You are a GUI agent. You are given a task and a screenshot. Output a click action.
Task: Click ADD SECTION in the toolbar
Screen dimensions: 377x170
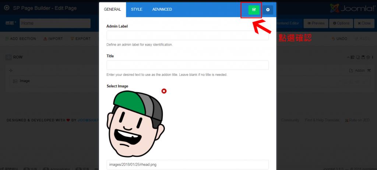pos(21,39)
